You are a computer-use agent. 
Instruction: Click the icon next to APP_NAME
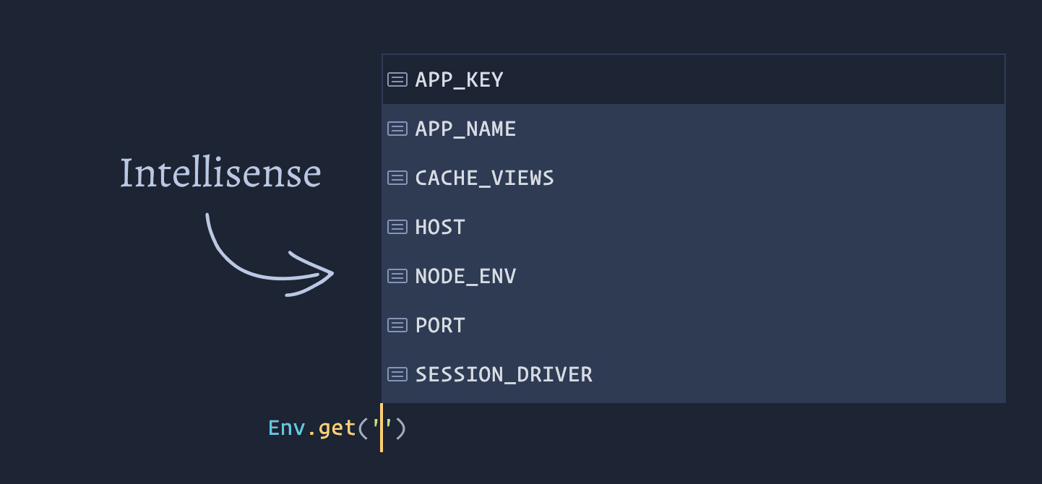397,129
